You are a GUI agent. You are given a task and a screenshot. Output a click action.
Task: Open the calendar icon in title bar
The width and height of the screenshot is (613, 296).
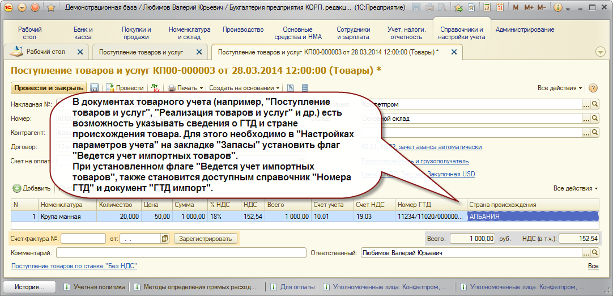[500, 7]
